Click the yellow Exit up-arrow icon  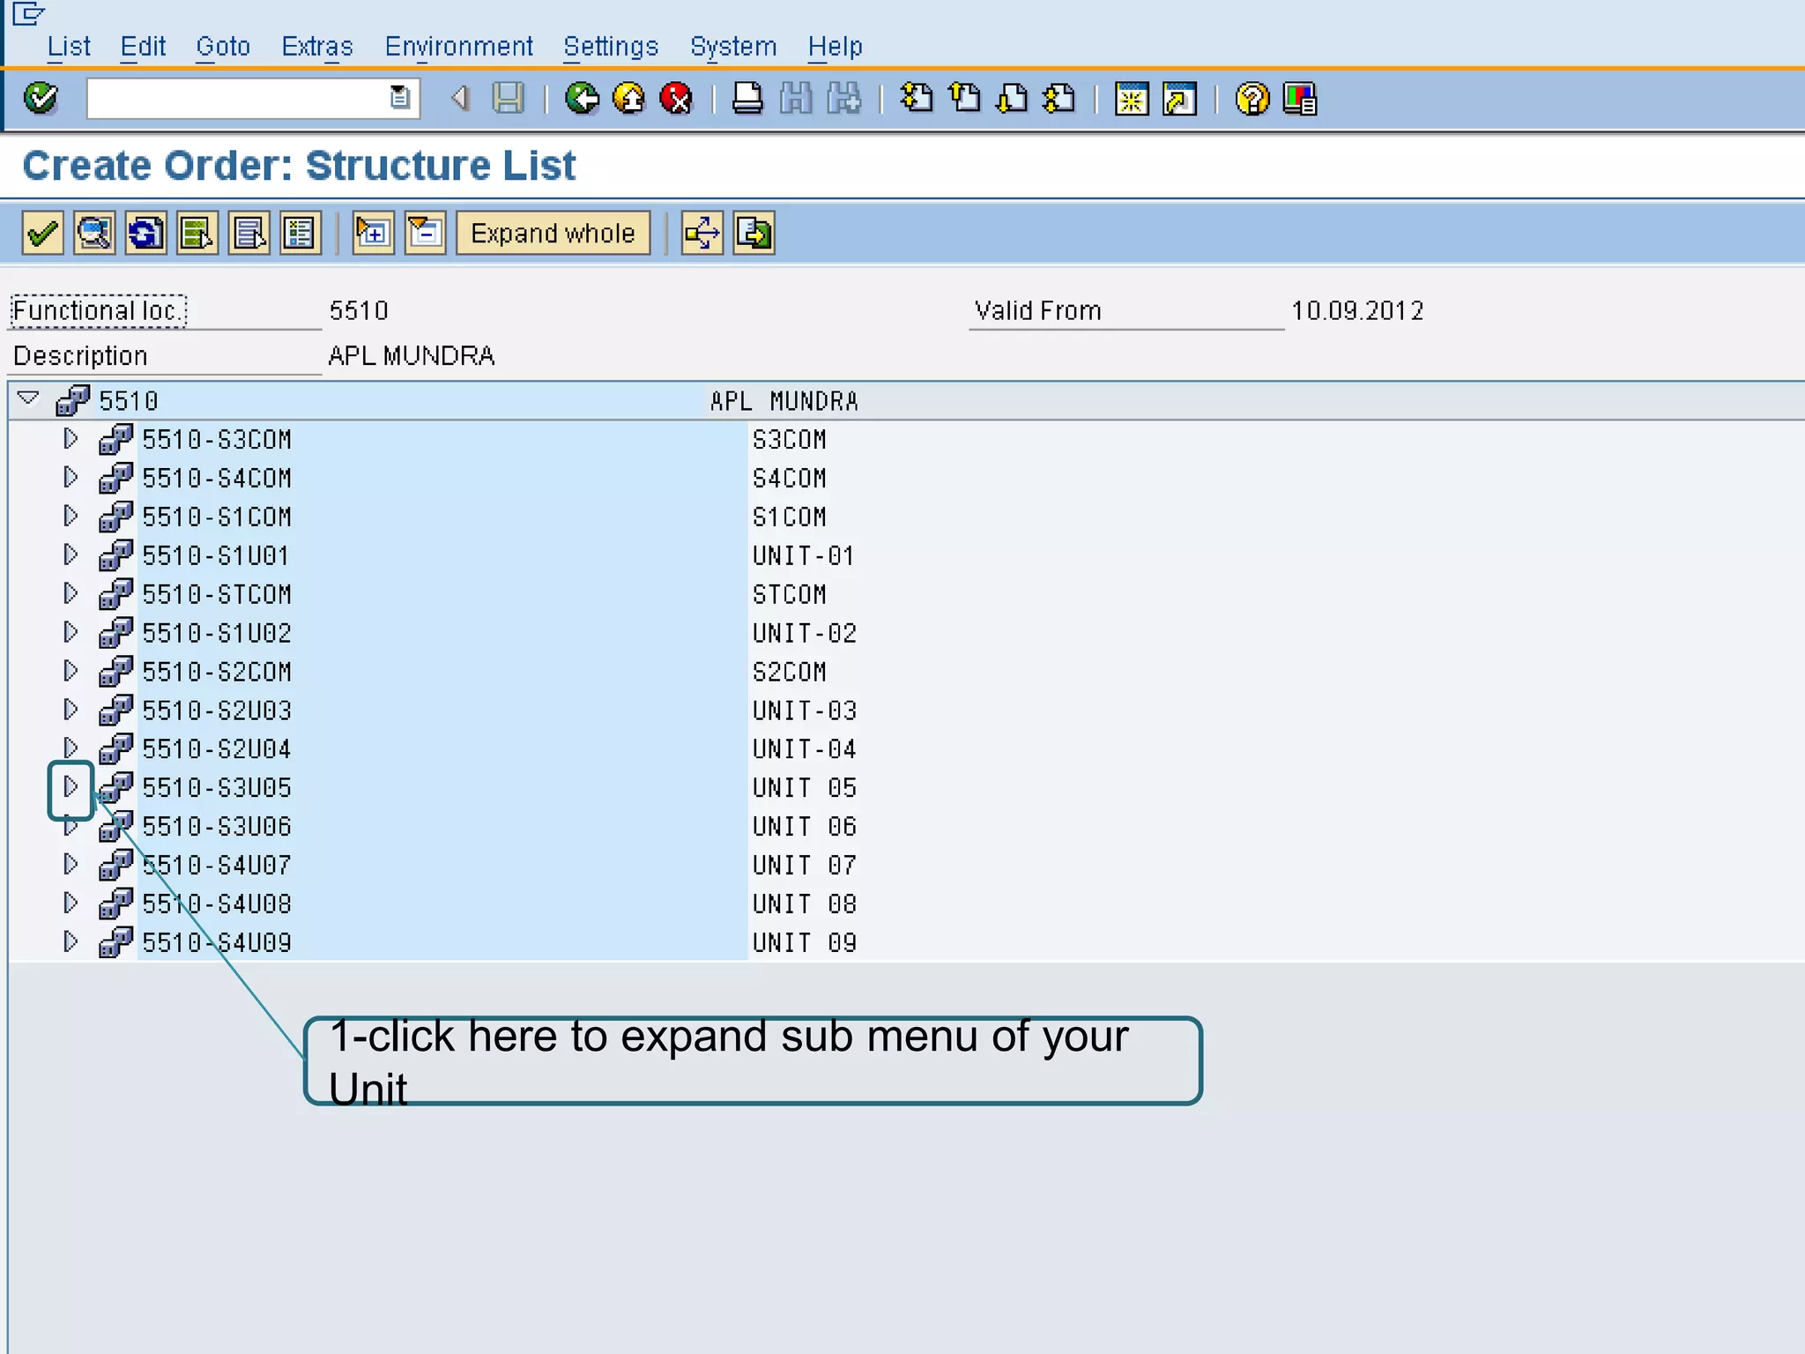click(628, 98)
